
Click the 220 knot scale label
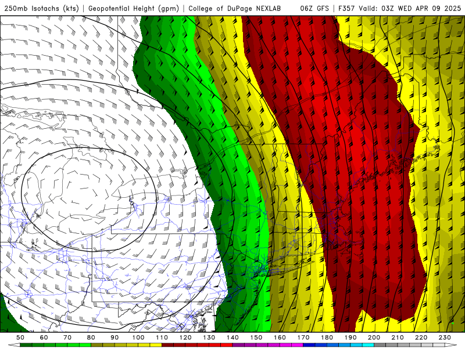[x=421, y=338]
